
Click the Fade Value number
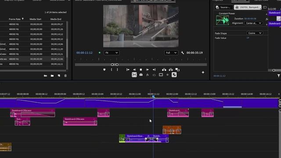click(x=248, y=38)
